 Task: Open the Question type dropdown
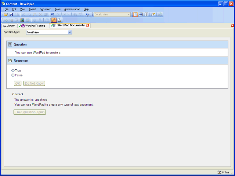pos(70,32)
